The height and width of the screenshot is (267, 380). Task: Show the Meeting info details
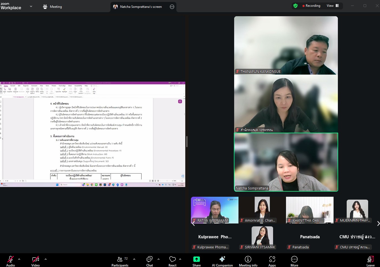(x=248, y=261)
